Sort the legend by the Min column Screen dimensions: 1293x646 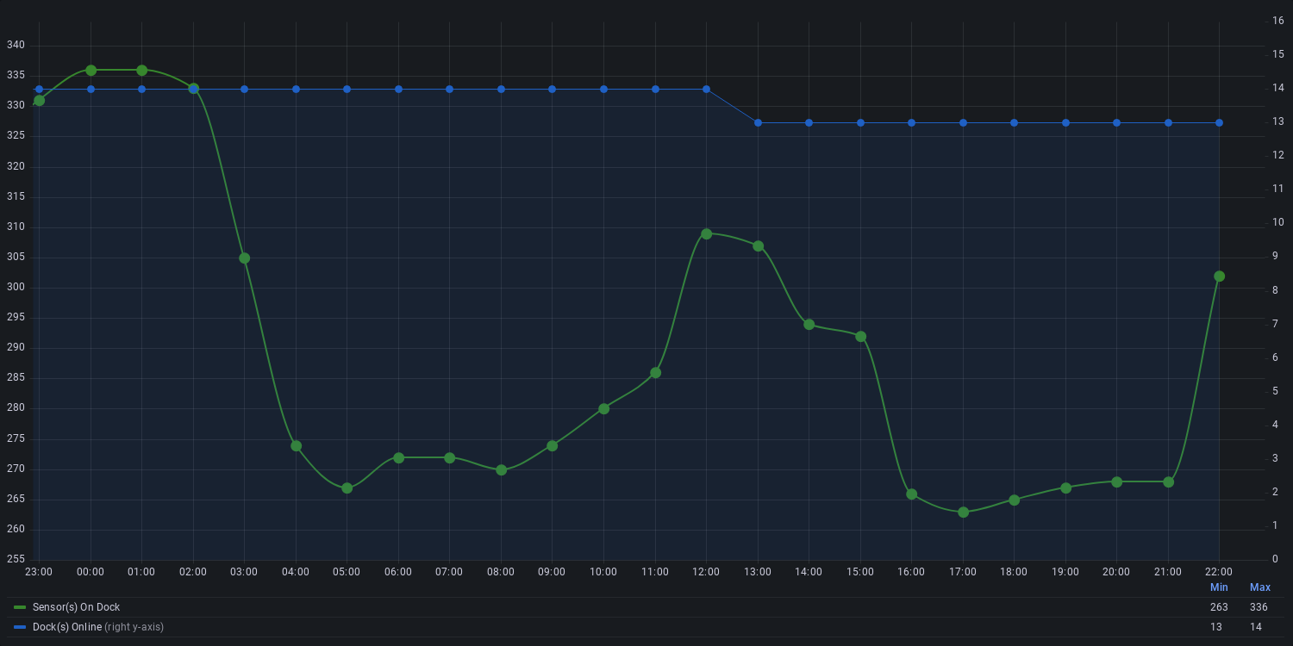[x=1218, y=587]
